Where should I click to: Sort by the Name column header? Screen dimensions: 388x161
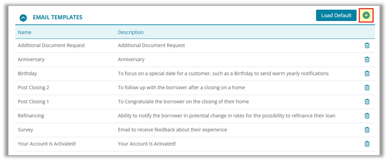(x=24, y=32)
